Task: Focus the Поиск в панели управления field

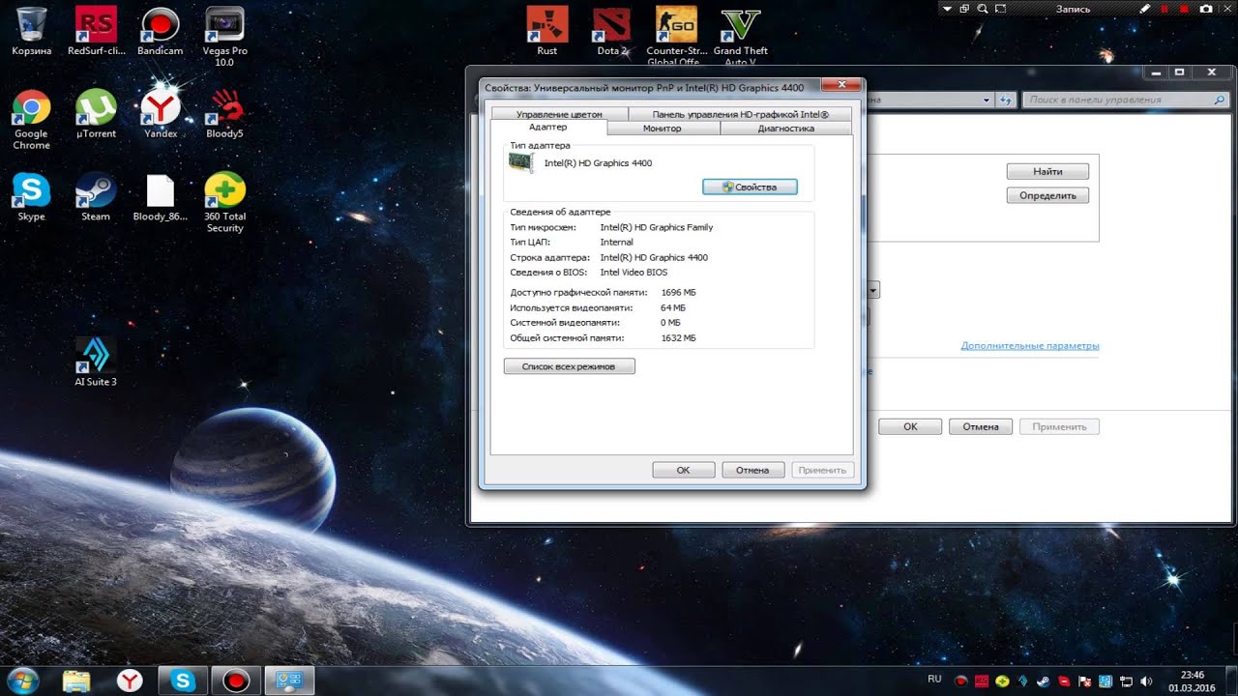Action: pos(1126,100)
